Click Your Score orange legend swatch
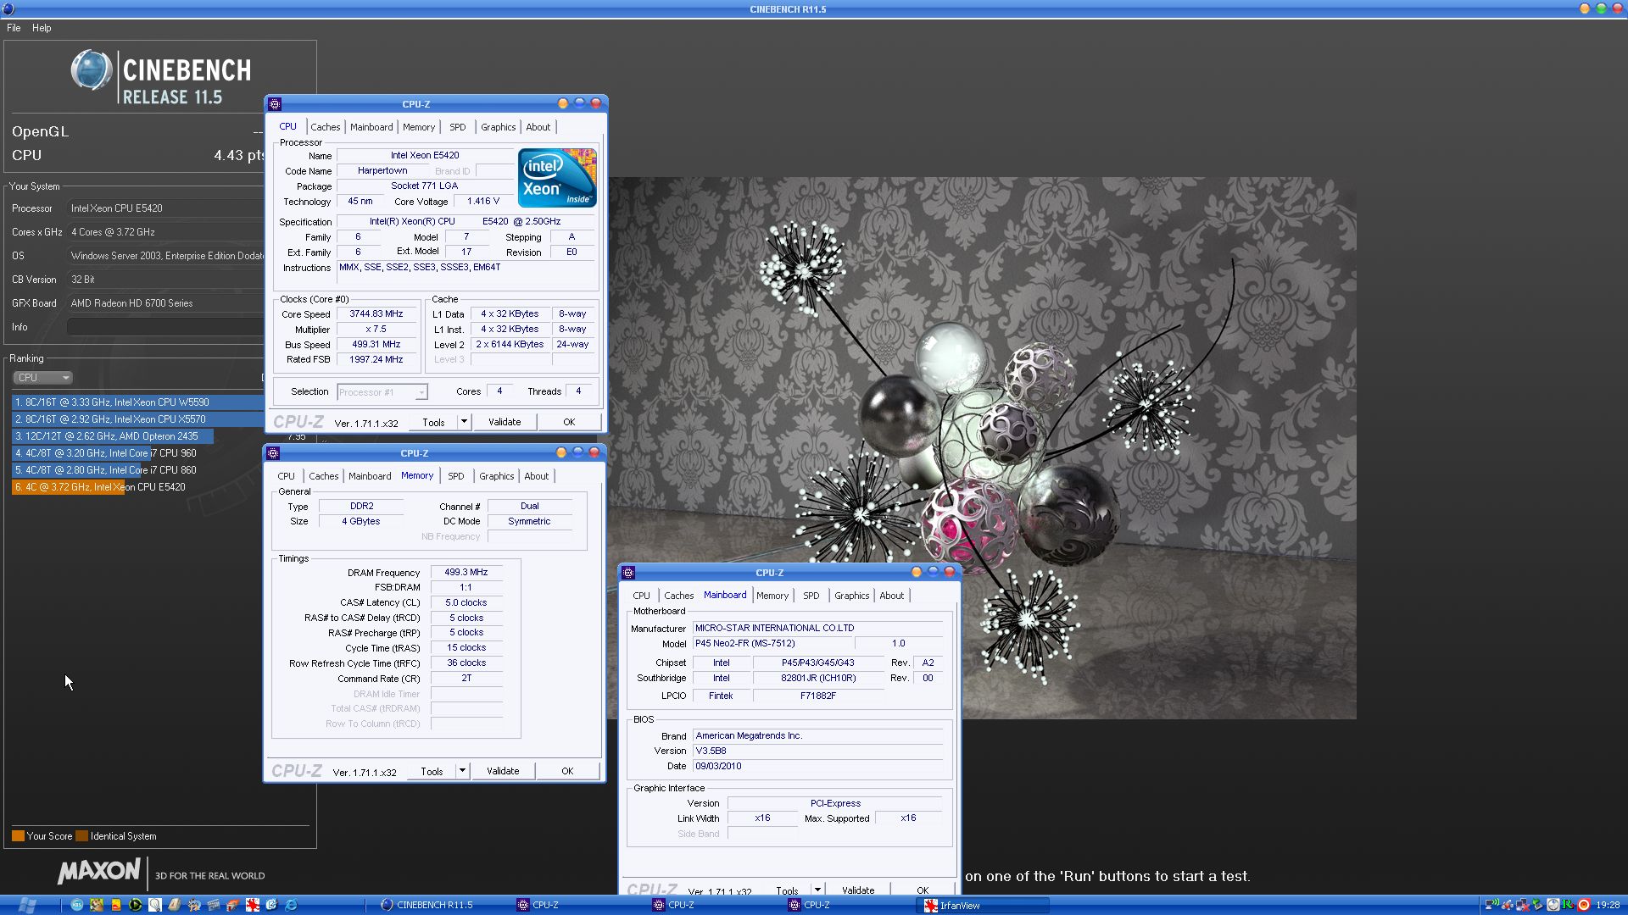The width and height of the screenshot is (1628, 915). click(x=18, y=836)
